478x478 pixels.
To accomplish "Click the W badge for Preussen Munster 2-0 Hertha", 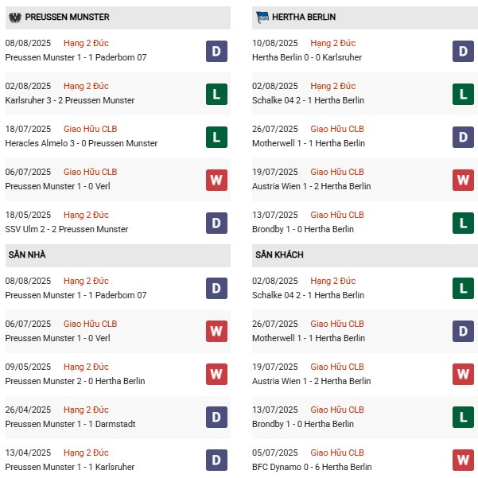I will pyautogui.click(x=216, y=375).
